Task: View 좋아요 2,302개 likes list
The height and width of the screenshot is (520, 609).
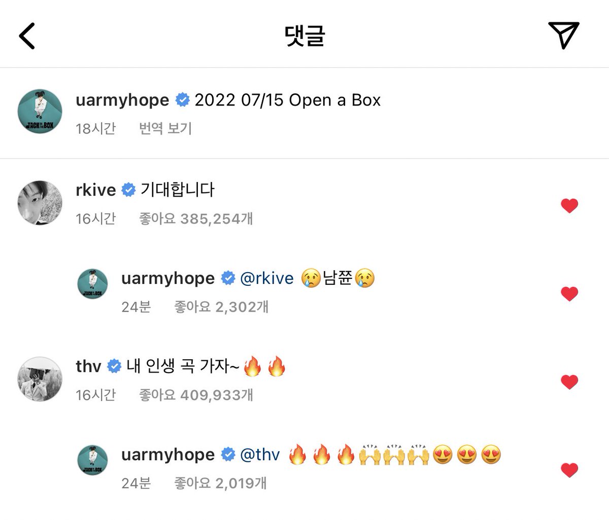Action: coord(221,307)
